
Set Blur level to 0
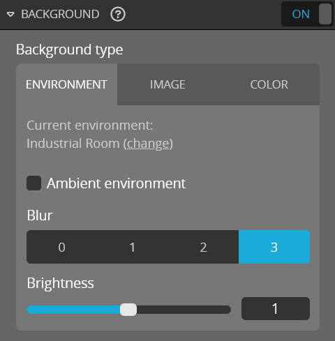click(62, 247)
